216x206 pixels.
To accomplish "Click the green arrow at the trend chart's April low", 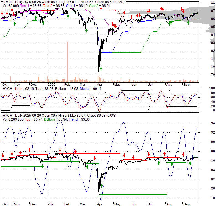I will pyautogui.click(x=102, y=186).
